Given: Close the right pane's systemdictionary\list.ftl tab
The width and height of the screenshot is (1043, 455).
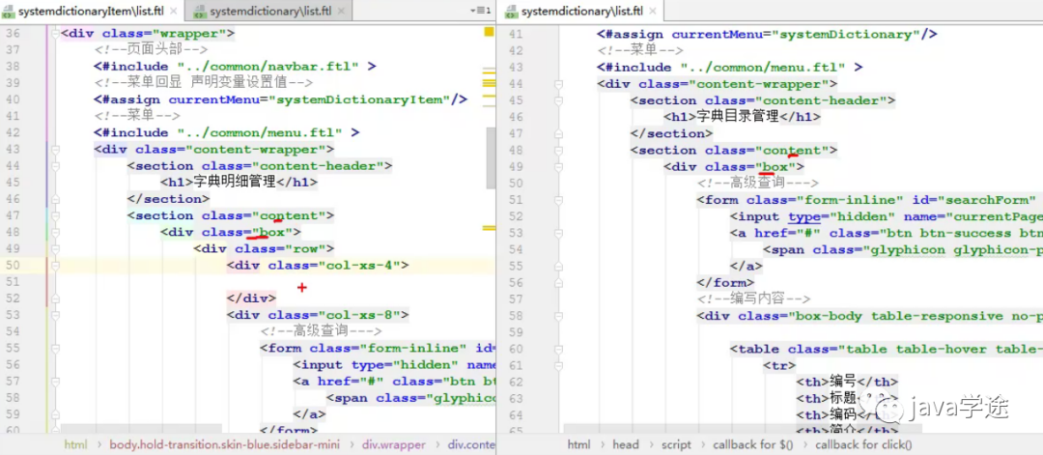Looking at the screenshot, I should point(654,12).
